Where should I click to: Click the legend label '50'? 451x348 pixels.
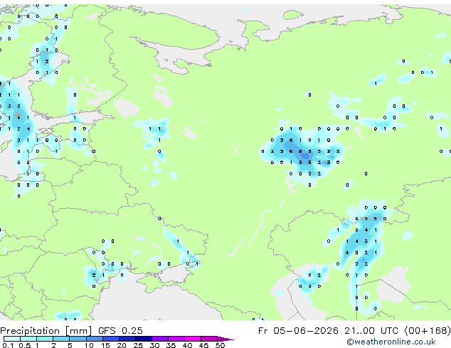(x=220, y=345)
